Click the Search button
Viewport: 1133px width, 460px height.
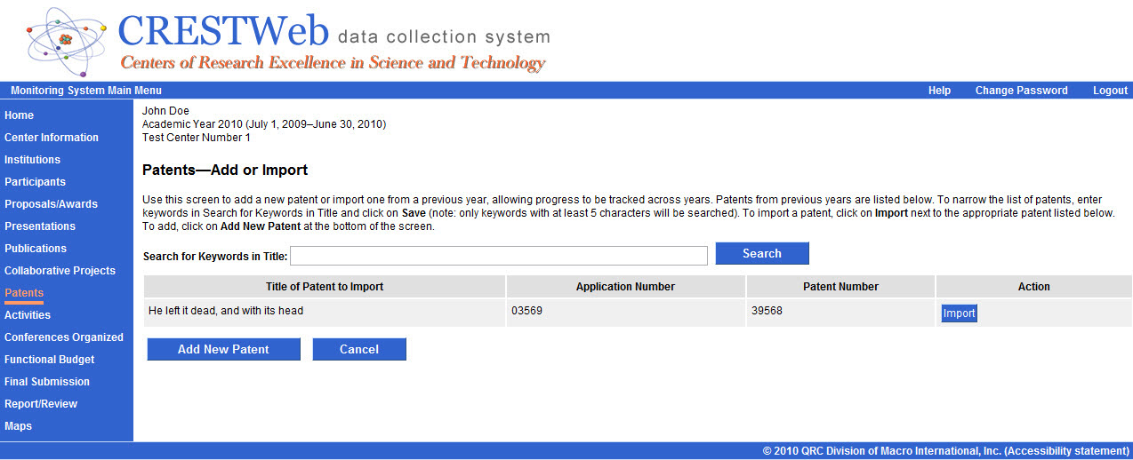tap(762, 253)
